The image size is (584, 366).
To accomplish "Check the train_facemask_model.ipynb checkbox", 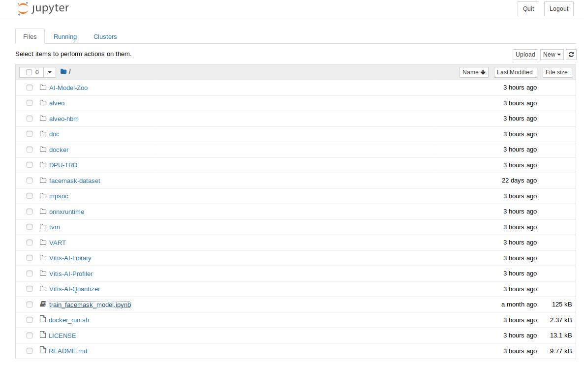I will point(30,305).
